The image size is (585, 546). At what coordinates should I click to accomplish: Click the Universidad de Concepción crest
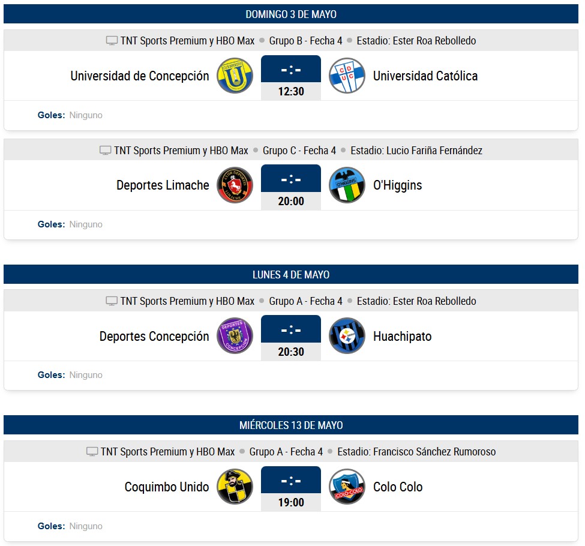(x=235, y=76)
